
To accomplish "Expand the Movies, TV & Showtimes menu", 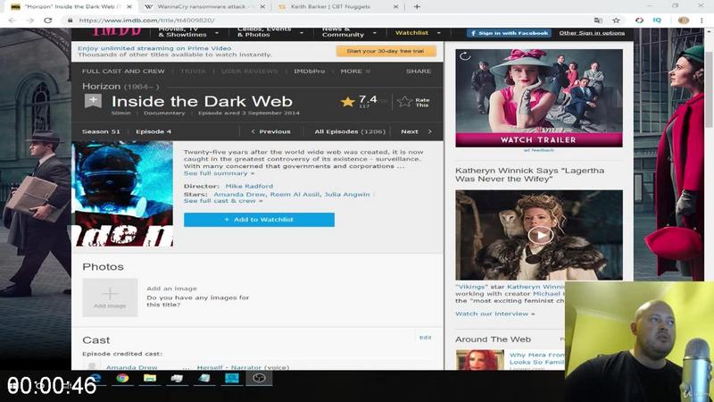I will tap(187, 33).
